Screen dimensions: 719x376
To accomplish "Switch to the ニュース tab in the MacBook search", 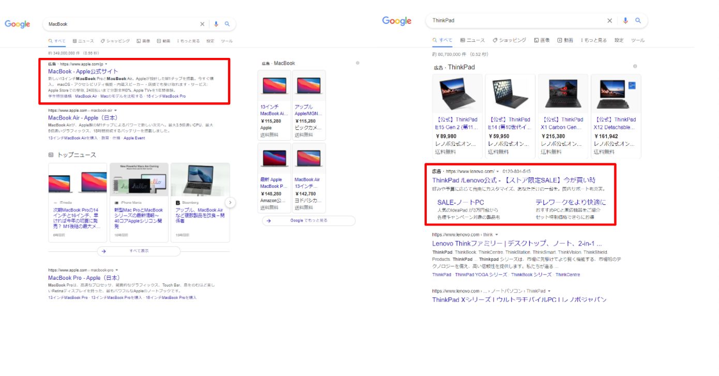I will pyautogui.click(x=83, y=41).
